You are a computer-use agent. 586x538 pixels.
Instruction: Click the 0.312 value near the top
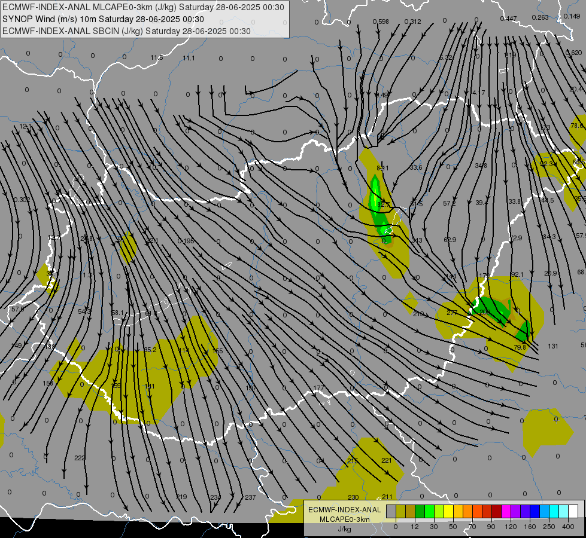[412, 22]
